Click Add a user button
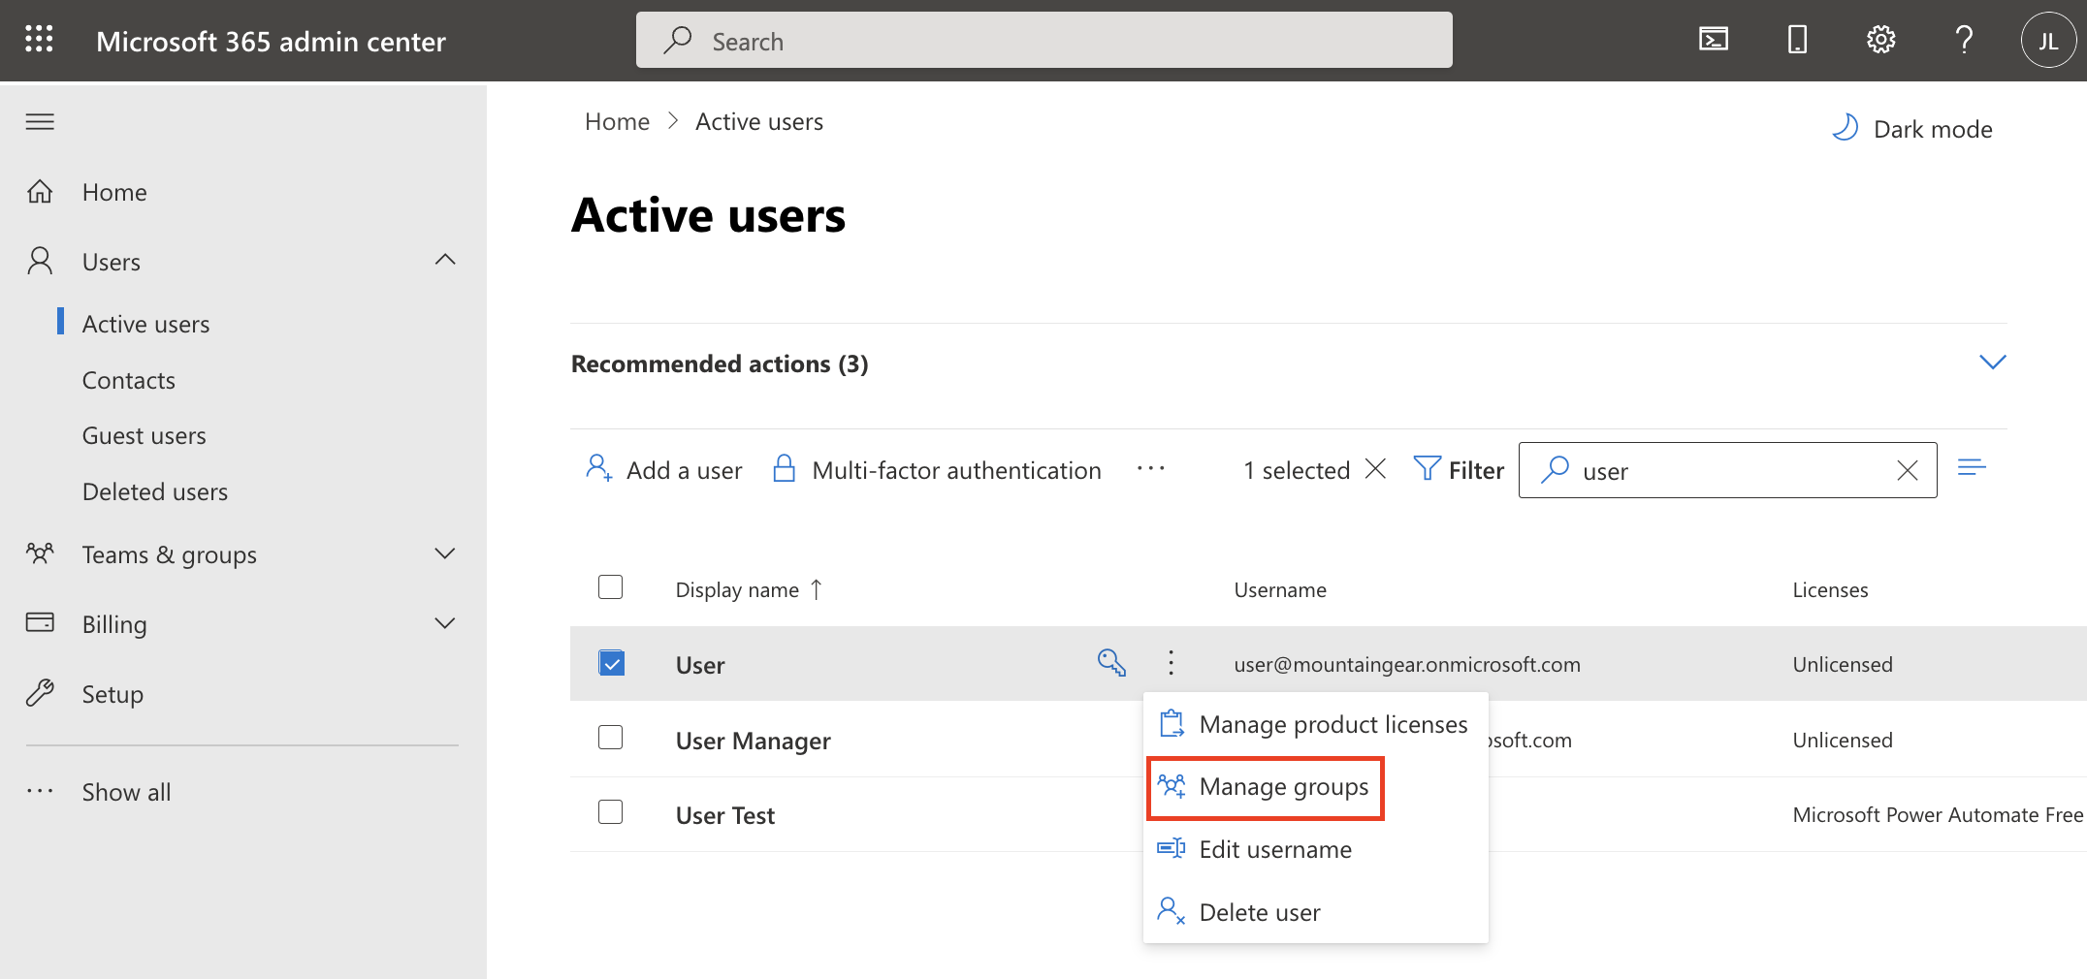 pos(663,470)
